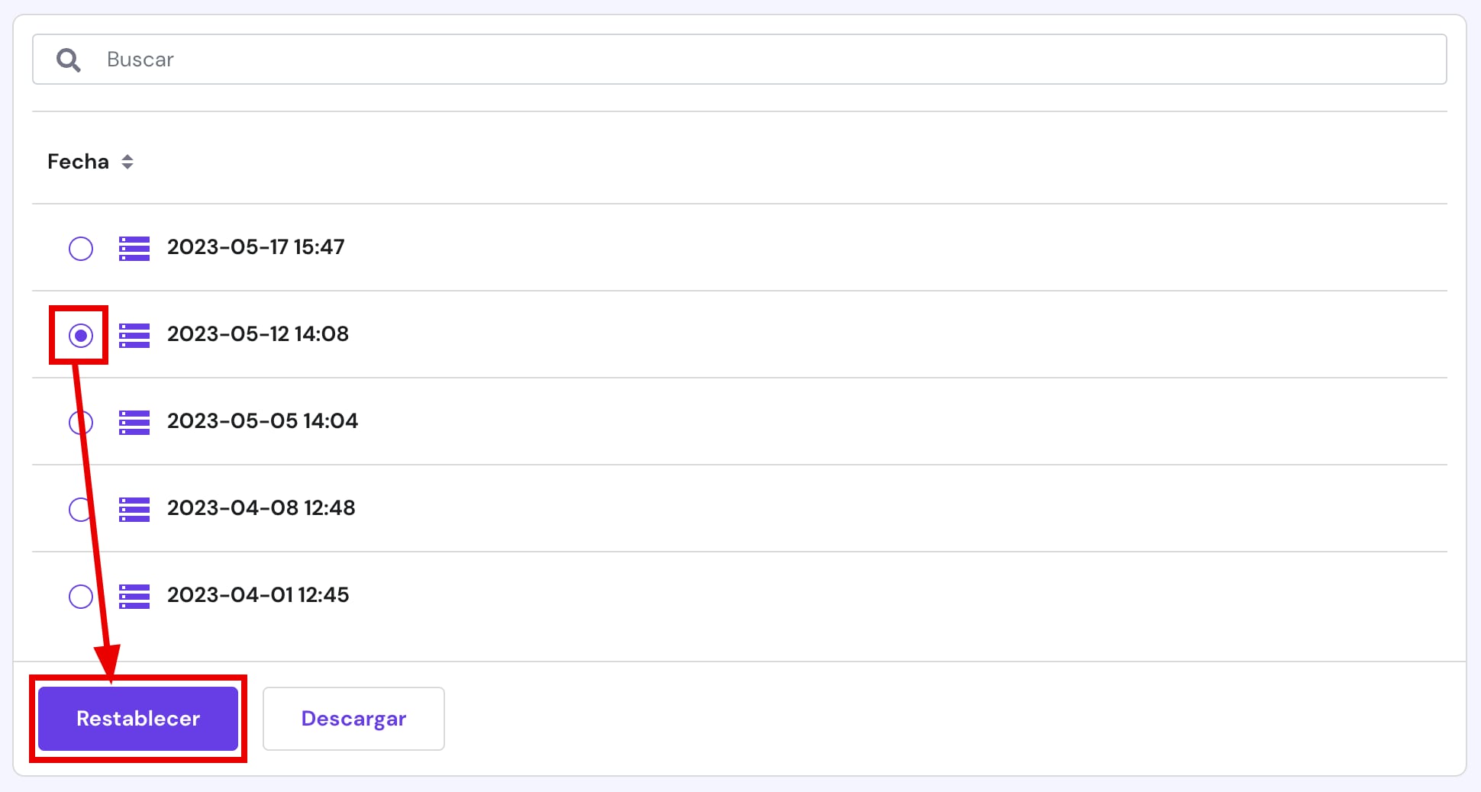Click database icon for 2023-05-12 14:08 backup
1481x792 pixels.
point(134,335)
